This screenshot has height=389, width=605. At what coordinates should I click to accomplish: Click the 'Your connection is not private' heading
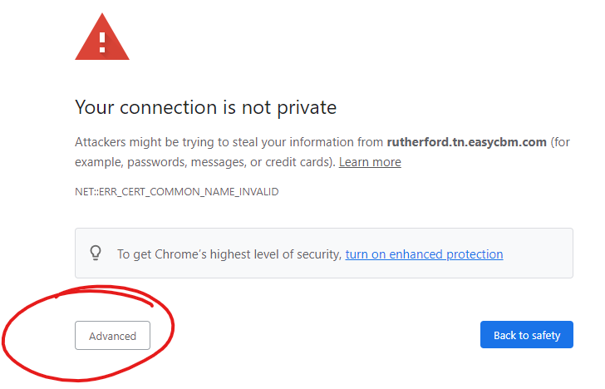[x=205, y=107]
